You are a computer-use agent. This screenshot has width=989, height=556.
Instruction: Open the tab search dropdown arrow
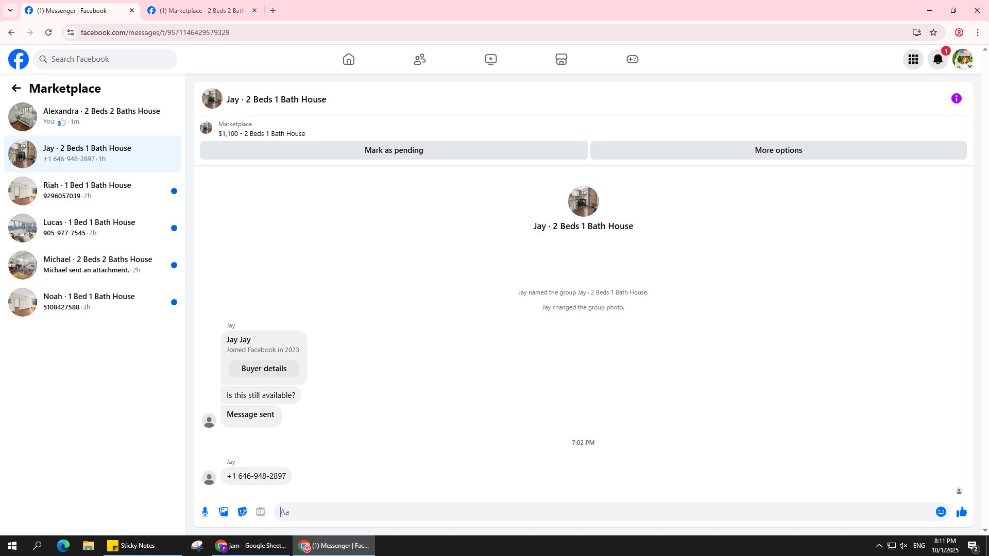pos(10,11)
